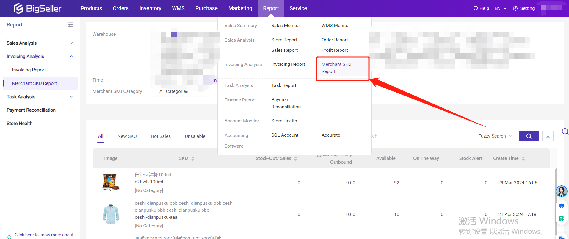Click the blue chat message icon
569x239 pixels.
pyautogui.click(x=561, y=206)
